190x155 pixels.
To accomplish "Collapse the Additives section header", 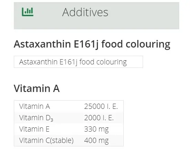I will pos(96,16).
